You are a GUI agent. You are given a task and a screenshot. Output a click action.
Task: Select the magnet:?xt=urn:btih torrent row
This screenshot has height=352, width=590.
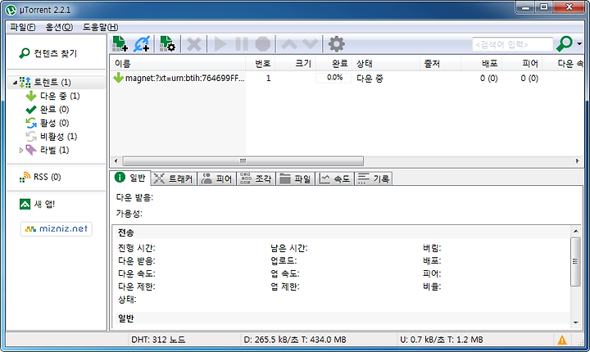coord(347,79)
